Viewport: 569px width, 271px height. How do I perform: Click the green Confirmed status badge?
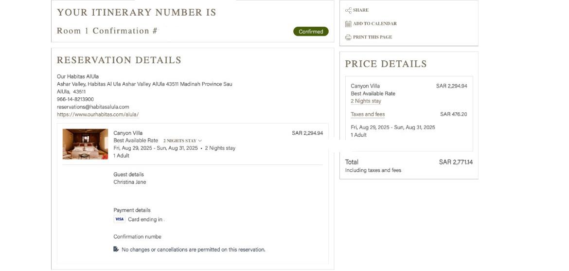click(x=311, y=32)
